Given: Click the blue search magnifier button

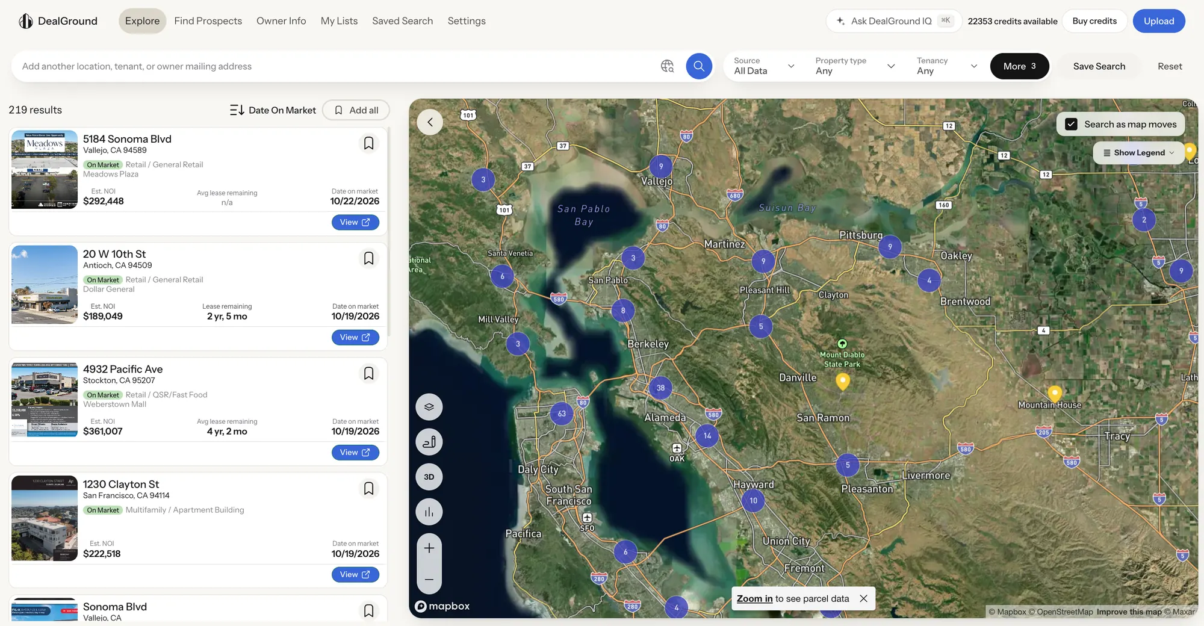Looking at the screenshot, I should [x=699, y=66].
